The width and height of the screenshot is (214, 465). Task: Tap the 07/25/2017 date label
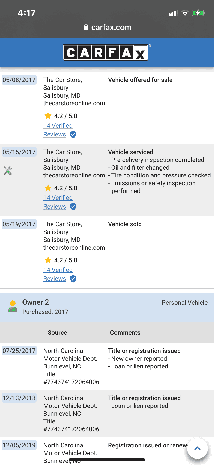pos(19,351)
